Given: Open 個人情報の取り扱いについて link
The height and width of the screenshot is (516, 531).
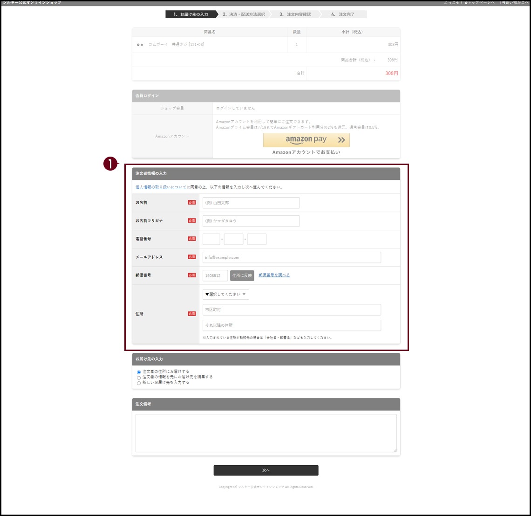Looking at the screenshot, I should tap(161, 187).
